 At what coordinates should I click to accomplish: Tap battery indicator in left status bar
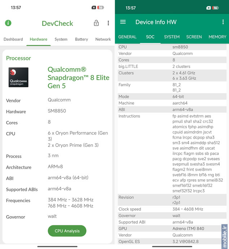pyautogui.click(x=101, y=8)
